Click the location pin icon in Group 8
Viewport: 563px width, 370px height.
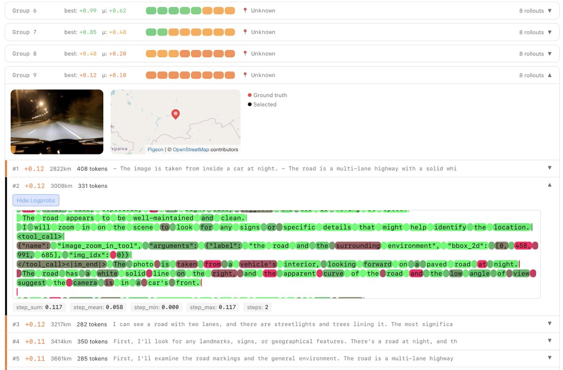245,54
